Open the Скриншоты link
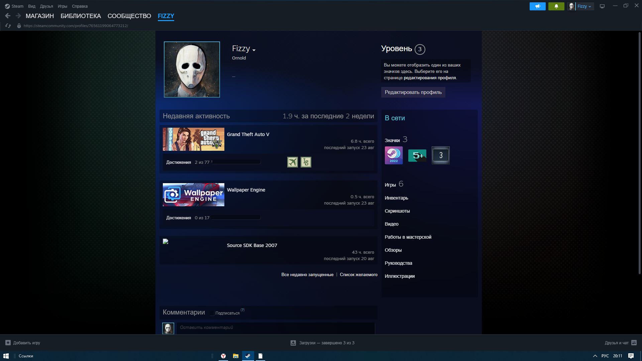 pos(397,211)
